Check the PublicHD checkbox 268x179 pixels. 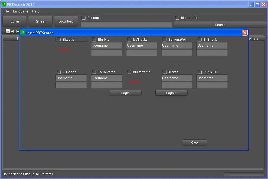coord(200,72)
